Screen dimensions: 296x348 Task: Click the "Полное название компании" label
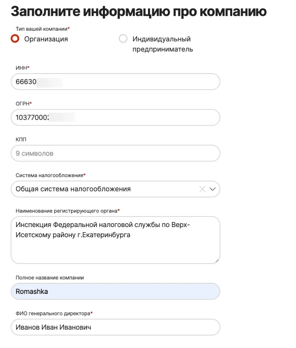(x=49, y=278)
